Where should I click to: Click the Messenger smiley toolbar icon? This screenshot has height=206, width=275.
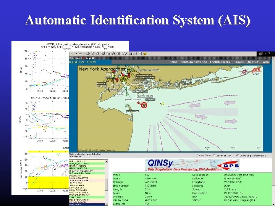(x=145, y=54)
